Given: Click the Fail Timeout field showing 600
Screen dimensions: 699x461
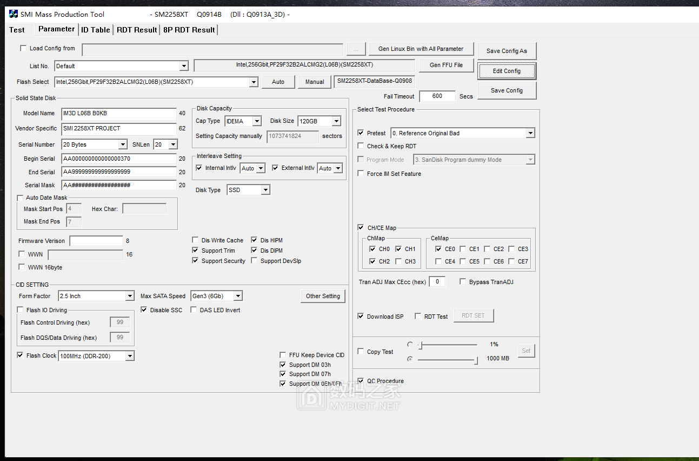Looking at the screenshot, I should 437,96.
